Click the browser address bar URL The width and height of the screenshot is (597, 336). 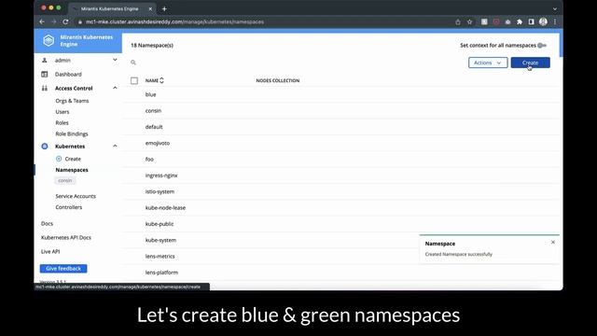[174, 22]
